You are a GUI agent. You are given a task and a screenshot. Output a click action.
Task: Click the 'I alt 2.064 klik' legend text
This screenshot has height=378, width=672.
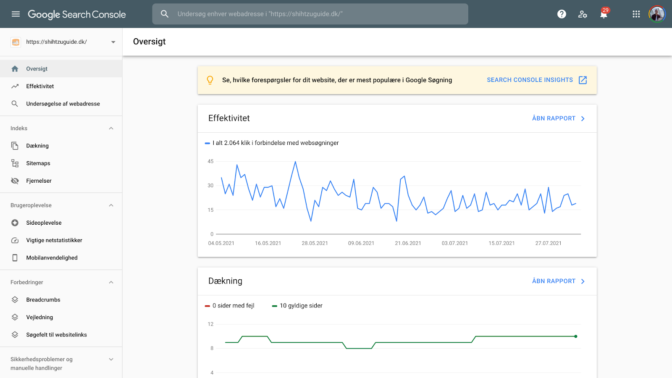[276, 143]
